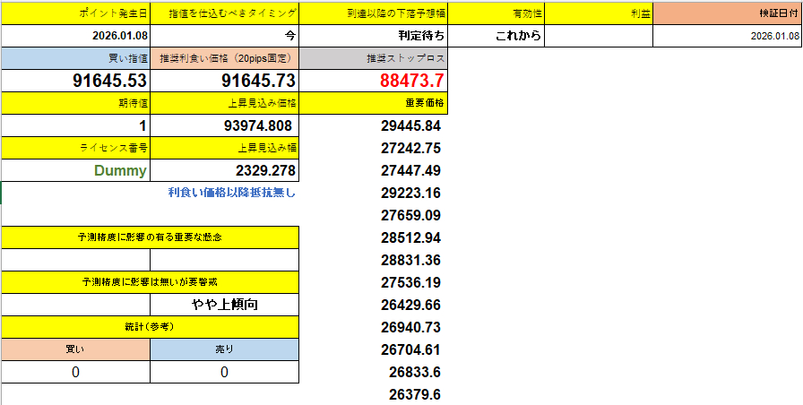Click the important price 26429.66
The width and height of the screenshot is (803, 405).
pyautogui.click(x=410, y=306)
